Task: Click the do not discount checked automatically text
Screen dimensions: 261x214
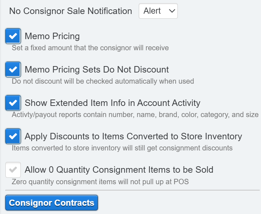Action: (103, 81)
